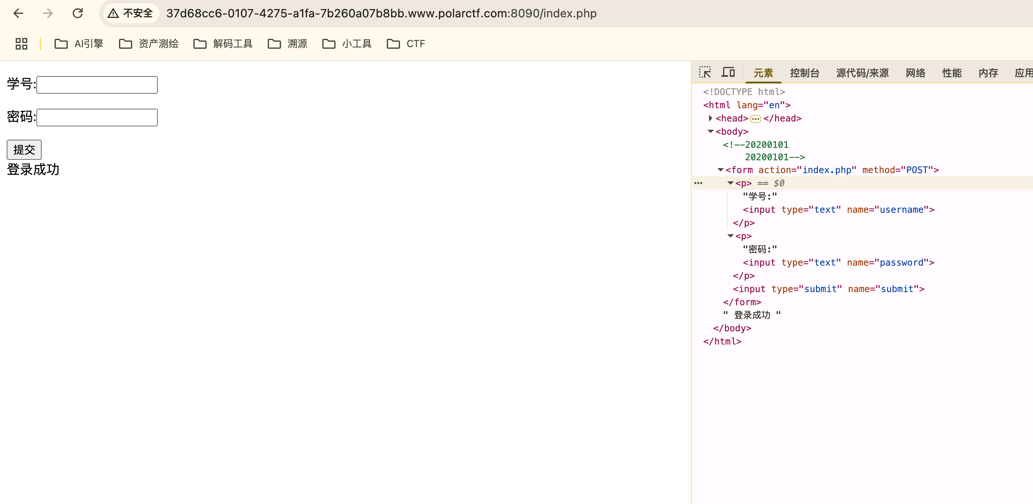Click the browser back arrow
Image resolution: width=1033 pixels, height=504 pixels.
(18, 14)
